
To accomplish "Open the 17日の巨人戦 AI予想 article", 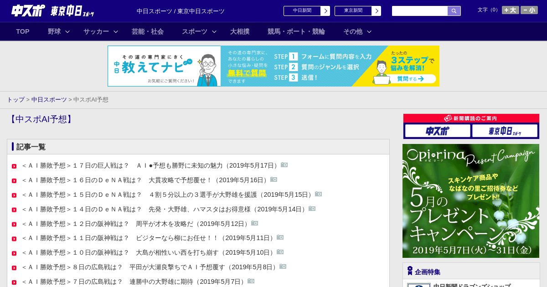I will click(x=150, y=165).
